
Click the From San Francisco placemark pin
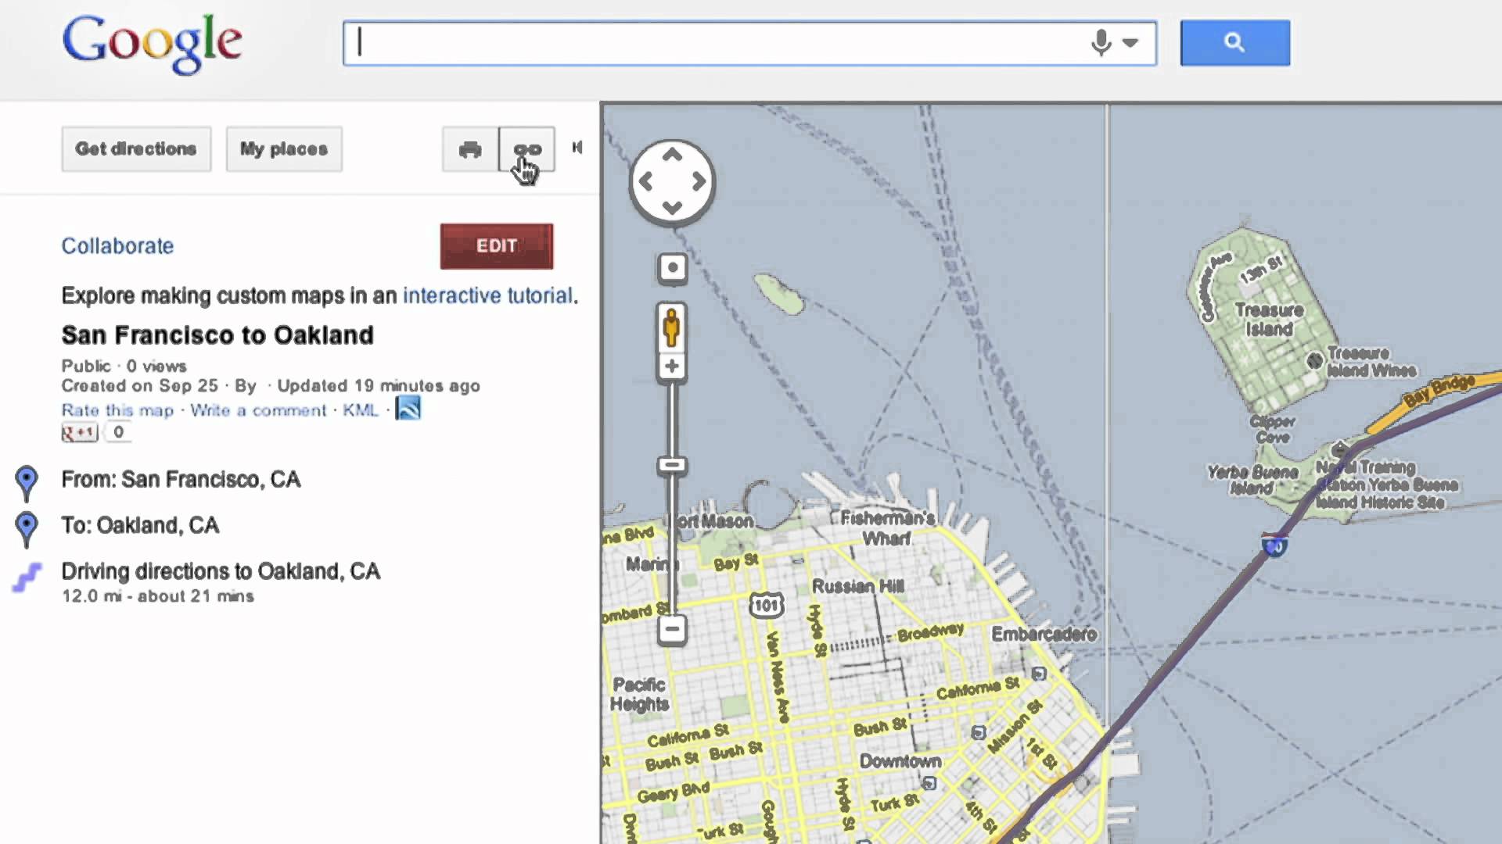27,481
